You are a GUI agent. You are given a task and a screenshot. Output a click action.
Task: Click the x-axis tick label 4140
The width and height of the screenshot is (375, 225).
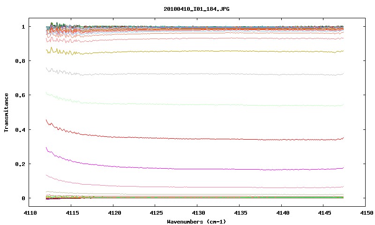[283, 213]
